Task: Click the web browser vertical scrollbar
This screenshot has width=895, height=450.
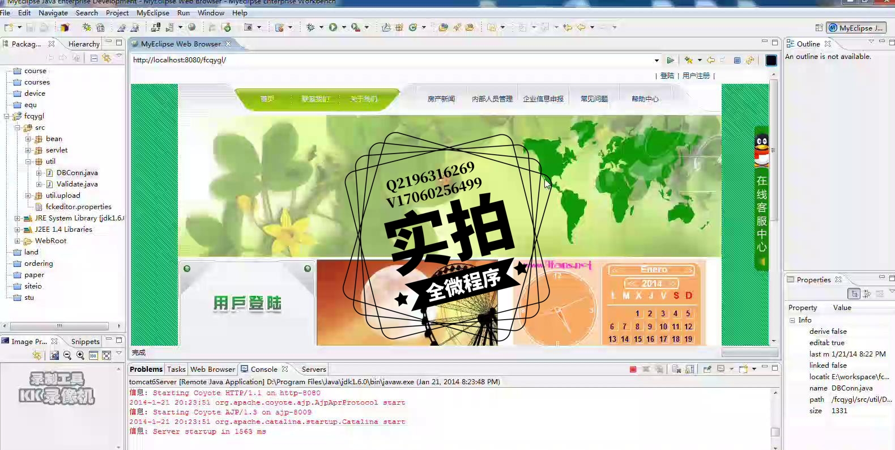Action: tap(774, 150)
